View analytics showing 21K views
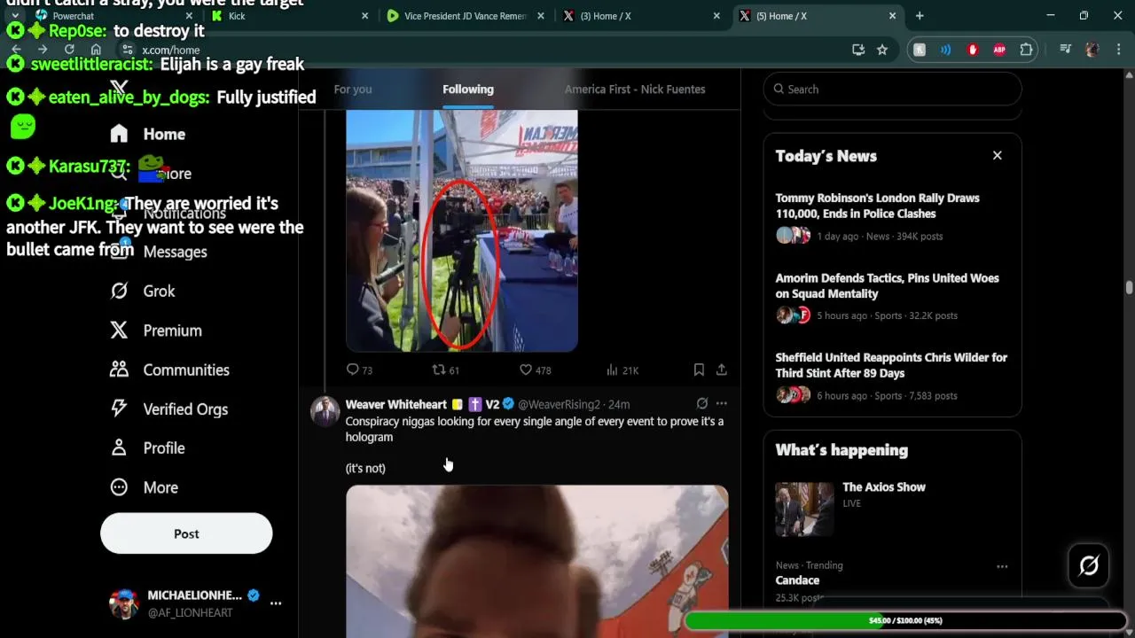1135x638 pixels. [x=622, y=370]
